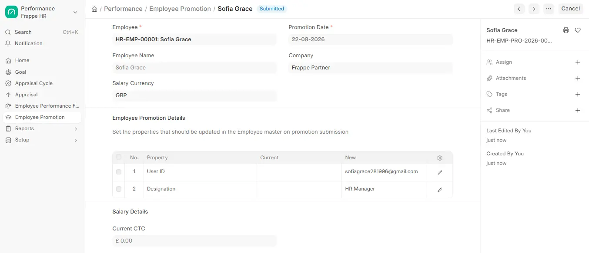This screenshot has height=253, width=589.
Task: Open Appraisal Cycle in the sidebar
Action: click(42, 83)
